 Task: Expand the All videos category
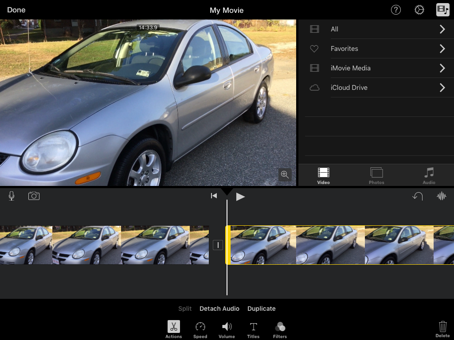coord(376,29)
